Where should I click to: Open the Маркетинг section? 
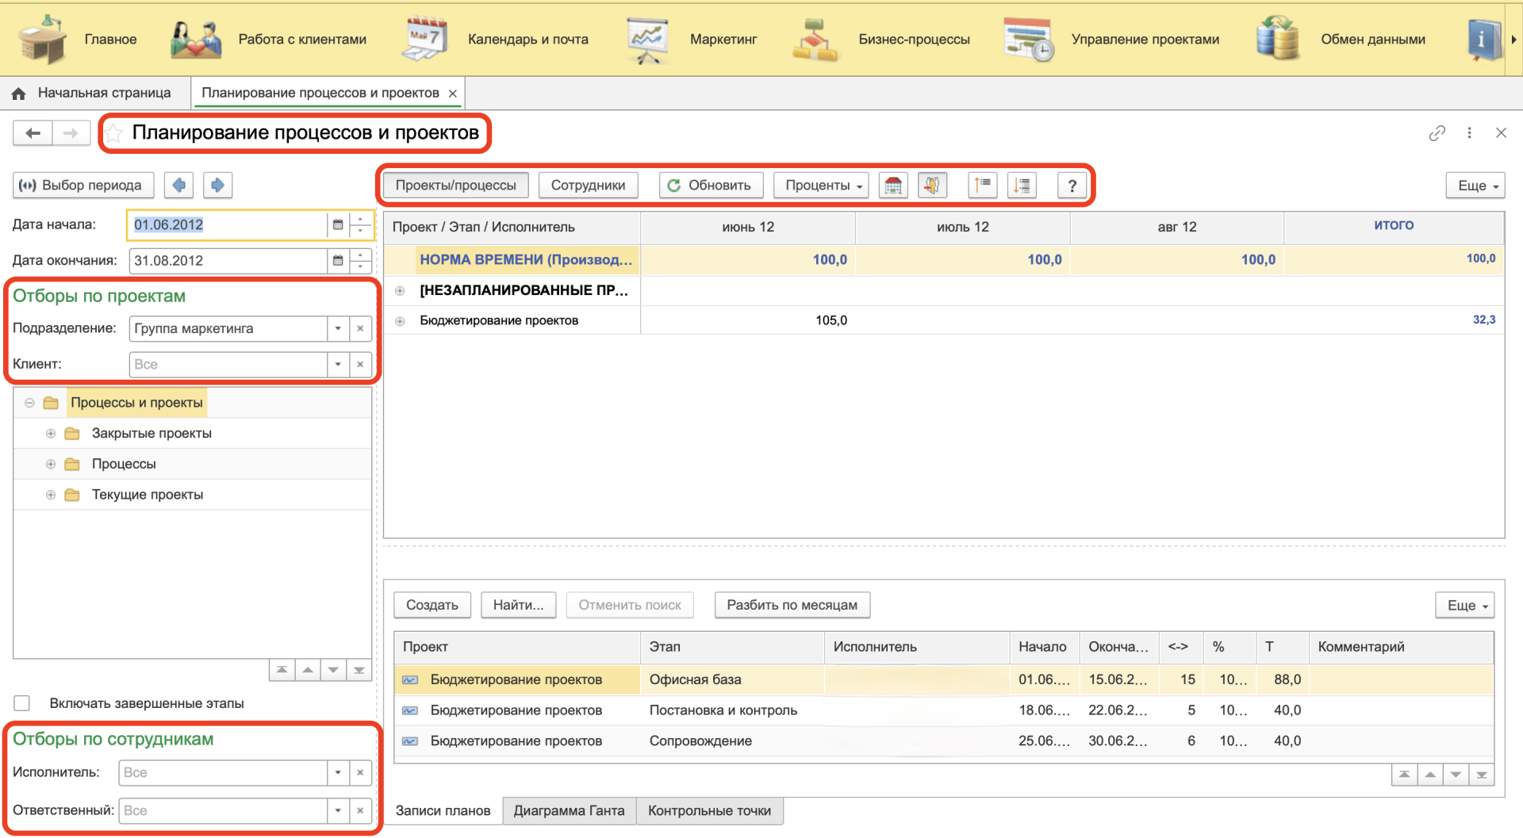click(723, 40)
